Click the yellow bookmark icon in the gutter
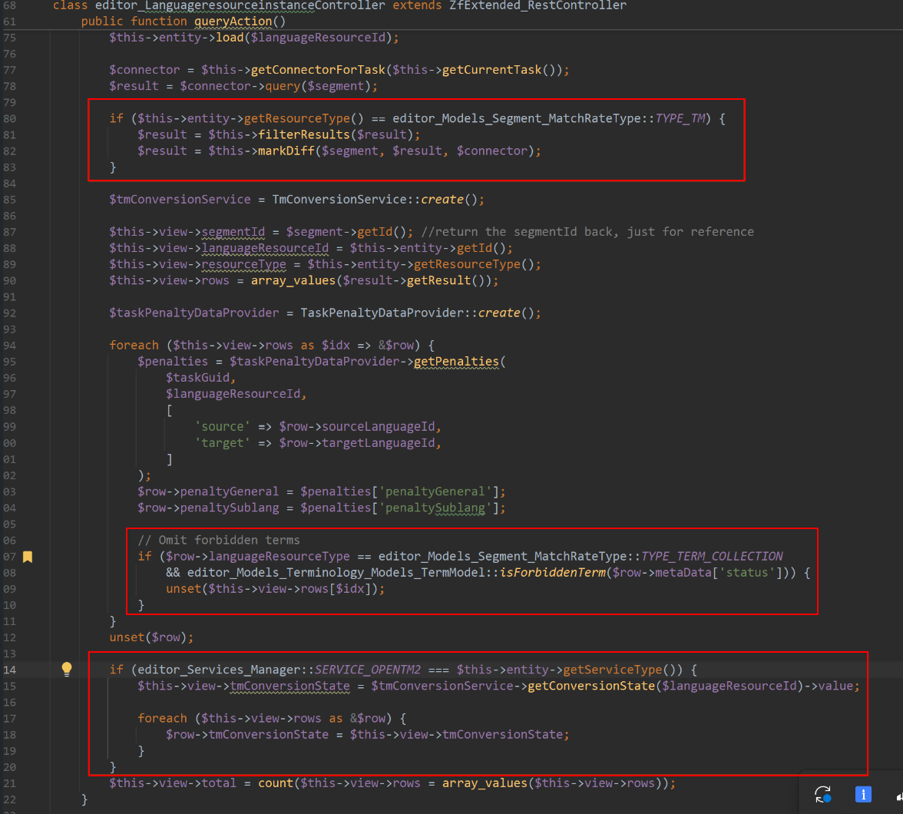This screenshot has height=814, width=903. (x=28, y=557)
